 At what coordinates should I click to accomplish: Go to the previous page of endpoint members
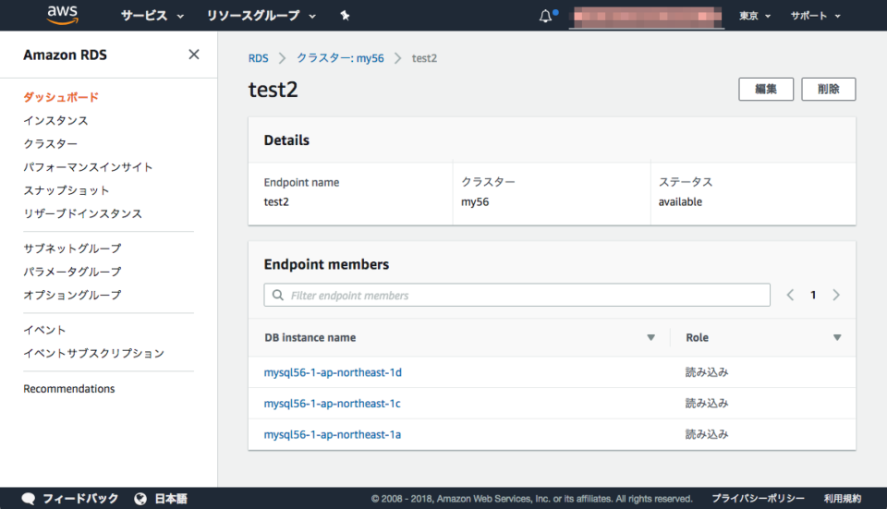point(790,295)
